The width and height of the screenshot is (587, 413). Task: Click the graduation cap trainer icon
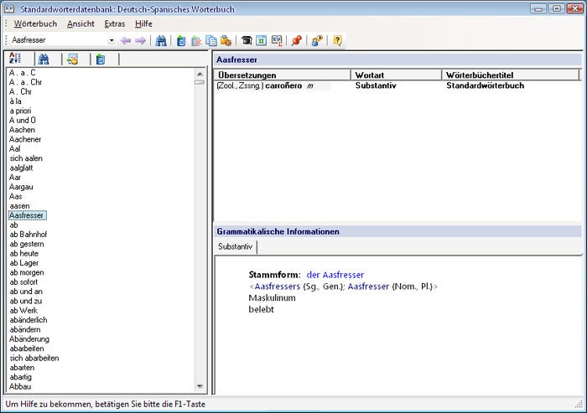247,40
